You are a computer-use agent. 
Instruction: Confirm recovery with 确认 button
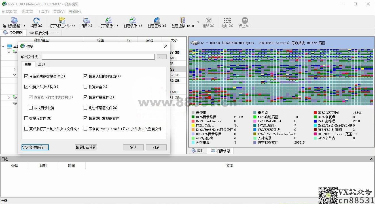tap(133, 147)
